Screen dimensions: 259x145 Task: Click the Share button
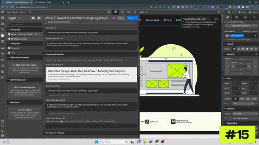[x=242, y=12]
